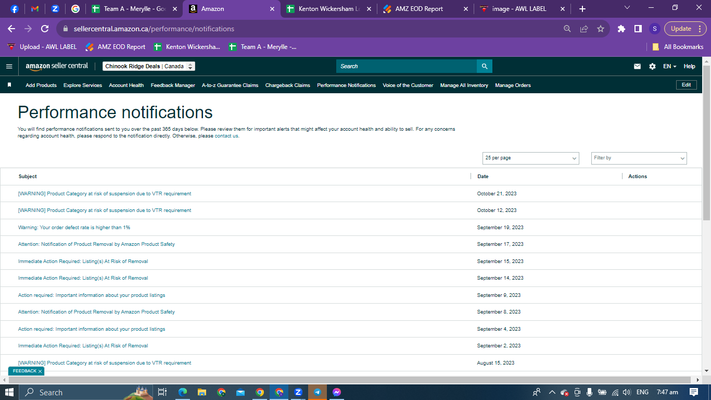This screenshot has width=711, height=400.
Task: Open the order defect rate warning notification
Action: [x=74, y=228]
